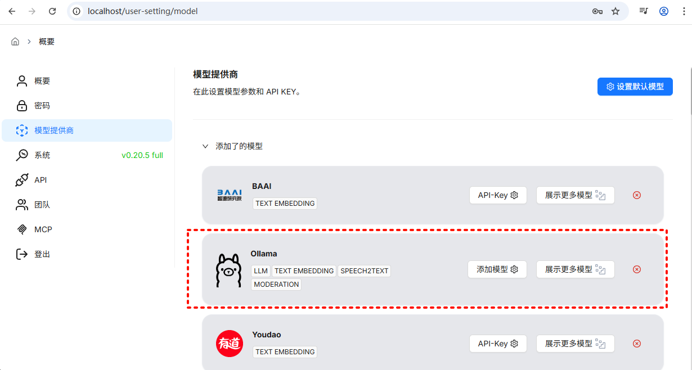The height and width of the screenshot is (370, 692).
Task: Expand Ollama 展示更多模型 list
Action: pyautogui.click(x=575, y=269)
